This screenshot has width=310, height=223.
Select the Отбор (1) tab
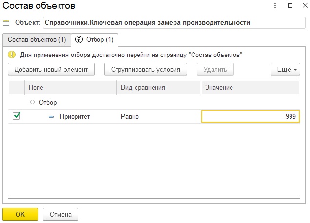click(x=95, y=39)
